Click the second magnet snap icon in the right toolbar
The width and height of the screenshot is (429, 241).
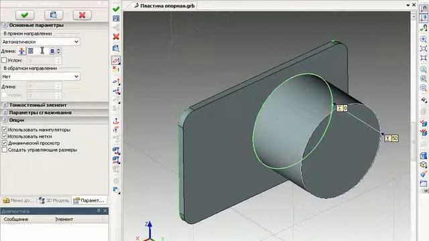coord(424,18)
